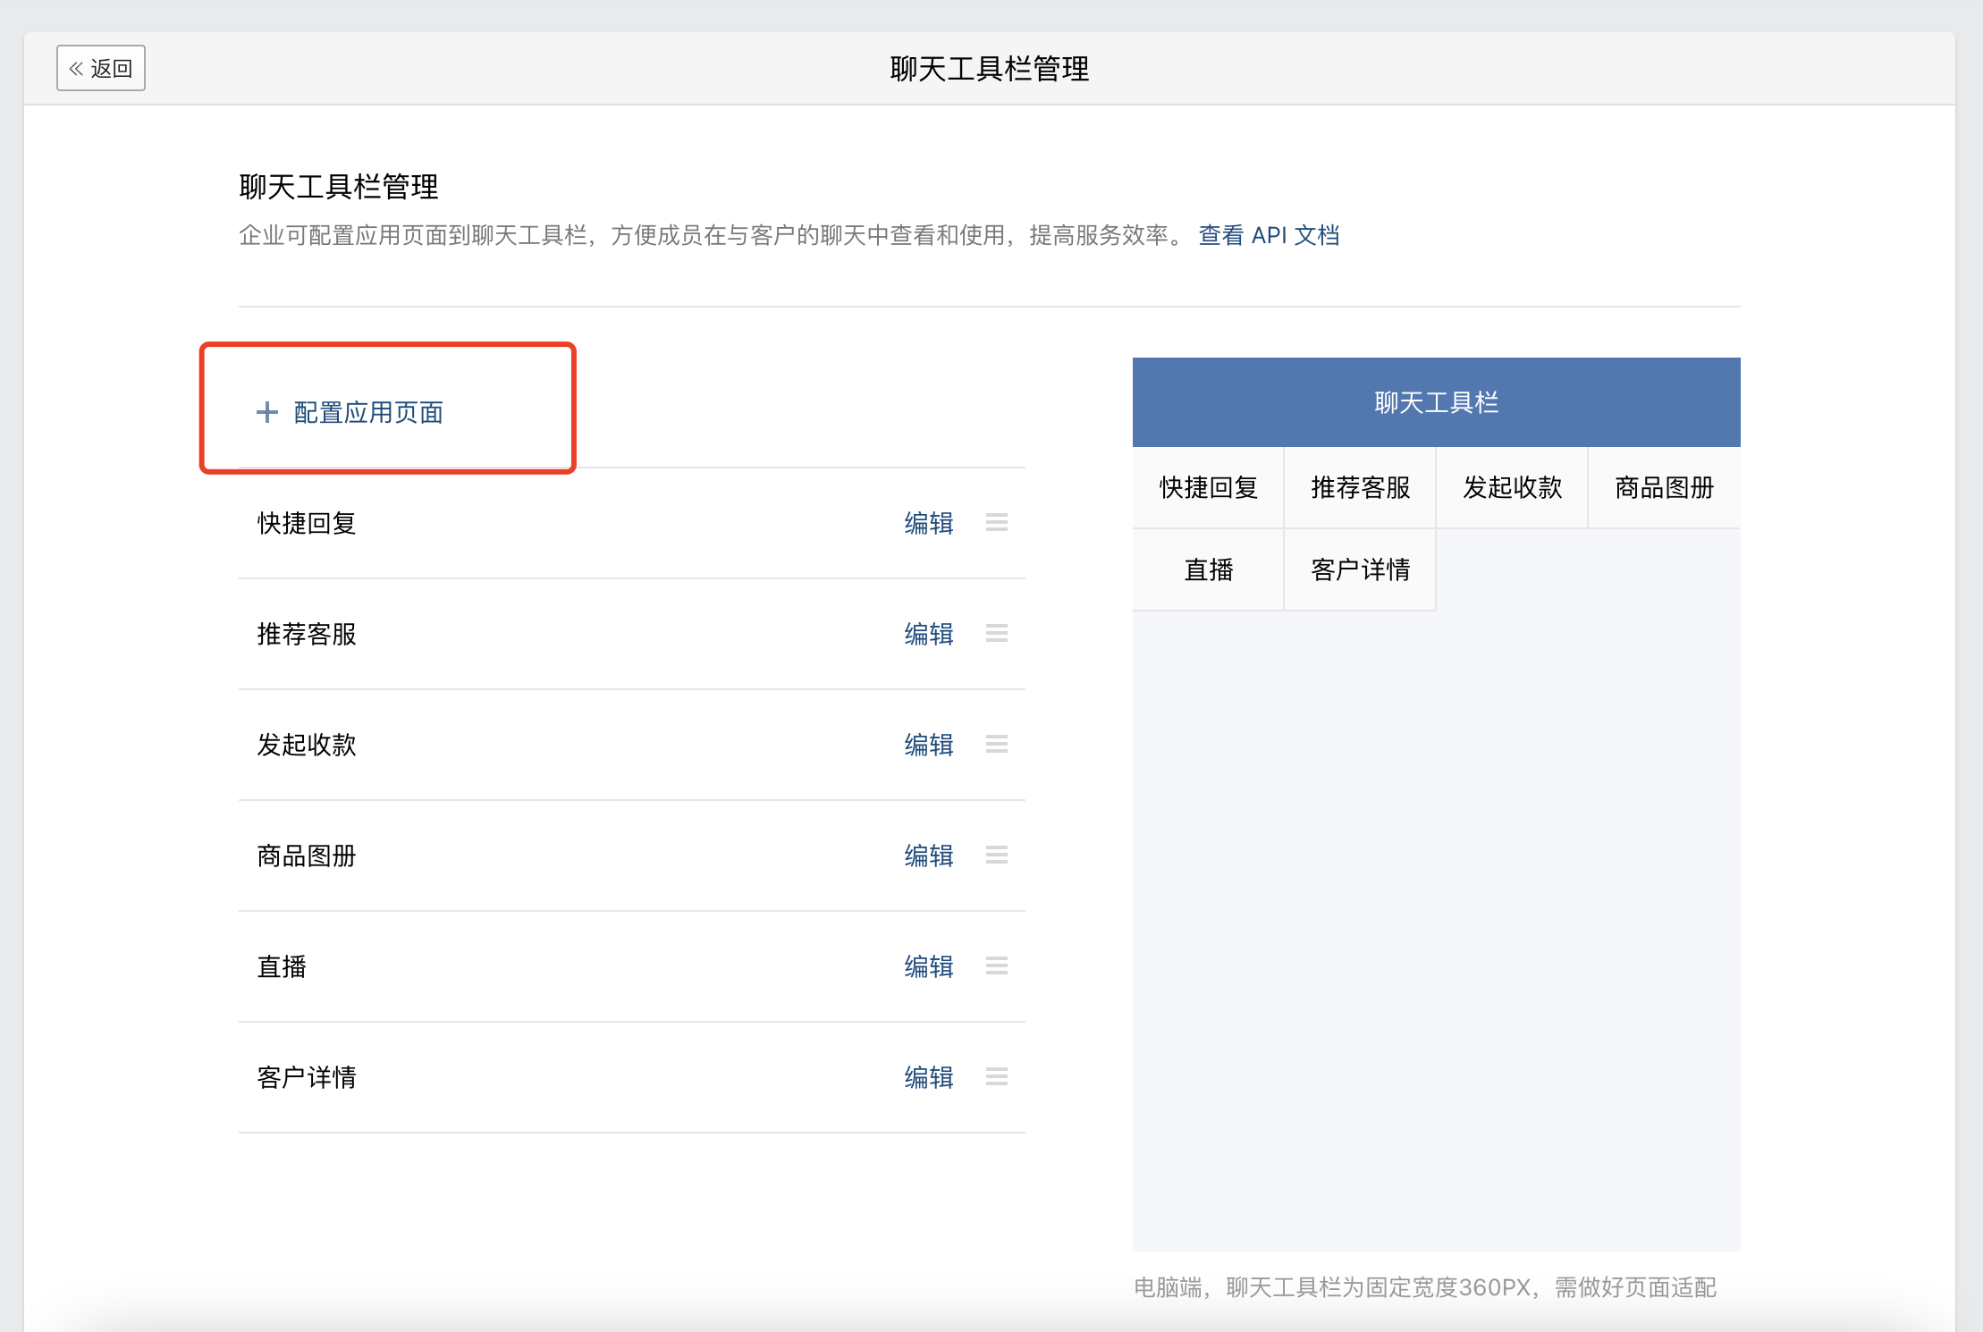The image size is (1983, 1332).
Task: Click the 商品图册 list row name
Action: coord(307,856)
